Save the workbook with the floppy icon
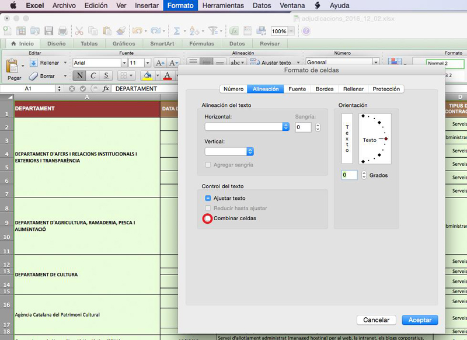Image resolution: width=467 pixels, height=340 pixels. [x=48, y=31]
